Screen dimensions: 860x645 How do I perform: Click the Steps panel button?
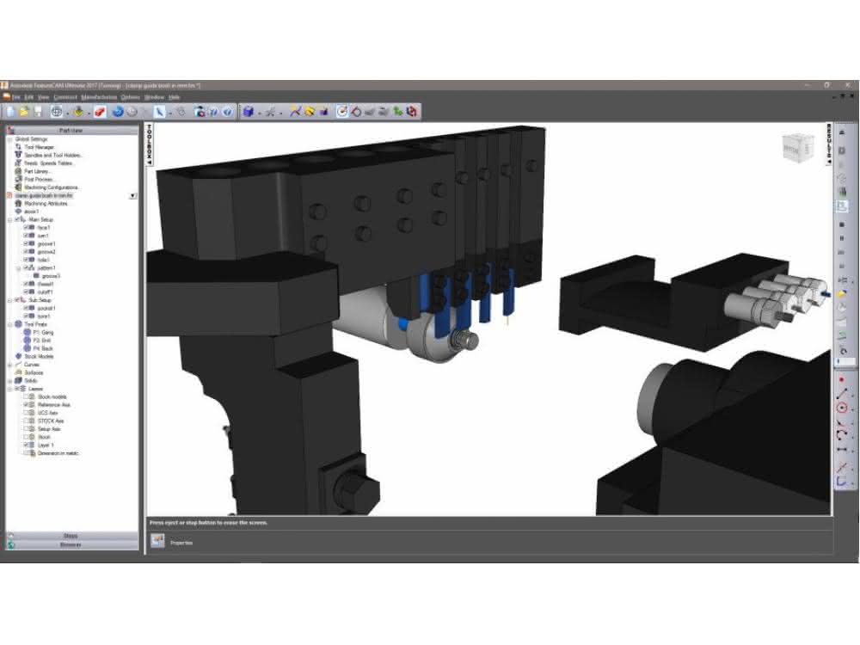tap(72, 536)
